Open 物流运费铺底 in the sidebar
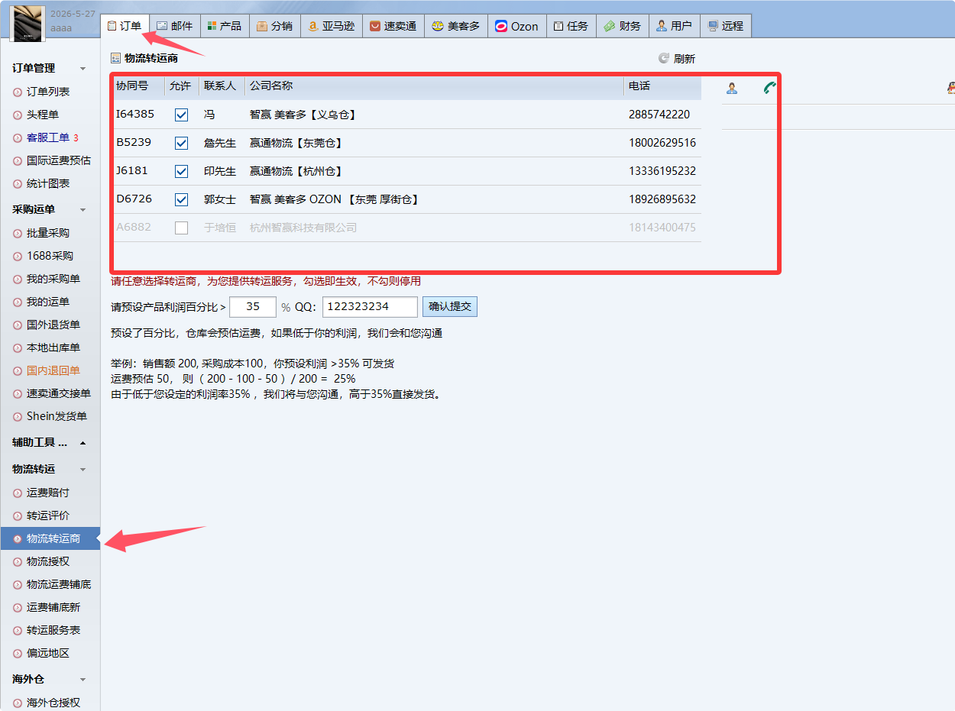 tap(59, 584)
